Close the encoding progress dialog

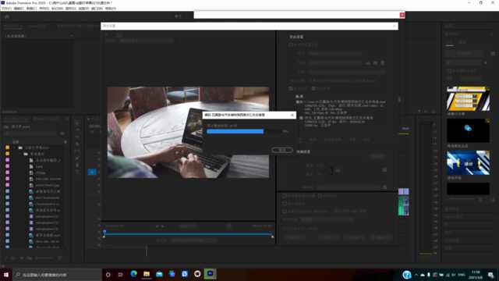coord(292,115)
